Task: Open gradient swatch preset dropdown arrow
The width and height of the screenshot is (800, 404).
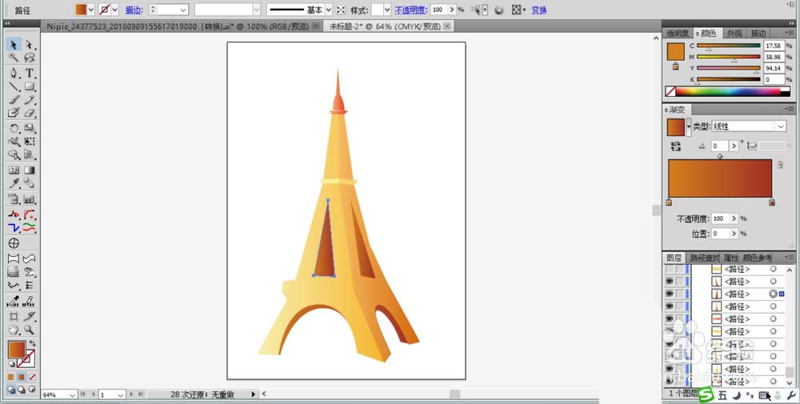Action: (x=689, y=126)
